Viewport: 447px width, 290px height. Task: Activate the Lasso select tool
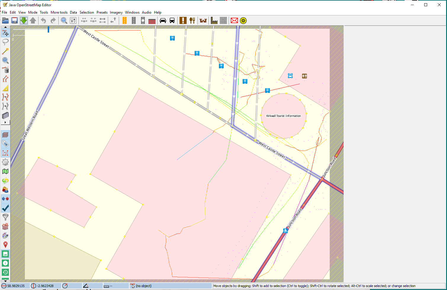coord(5,42)
